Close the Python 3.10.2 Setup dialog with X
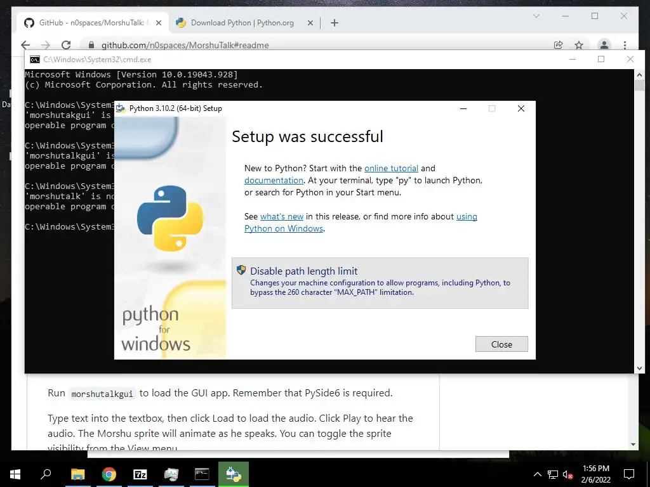This screenshot has height=487, width=650. (521, 108)
